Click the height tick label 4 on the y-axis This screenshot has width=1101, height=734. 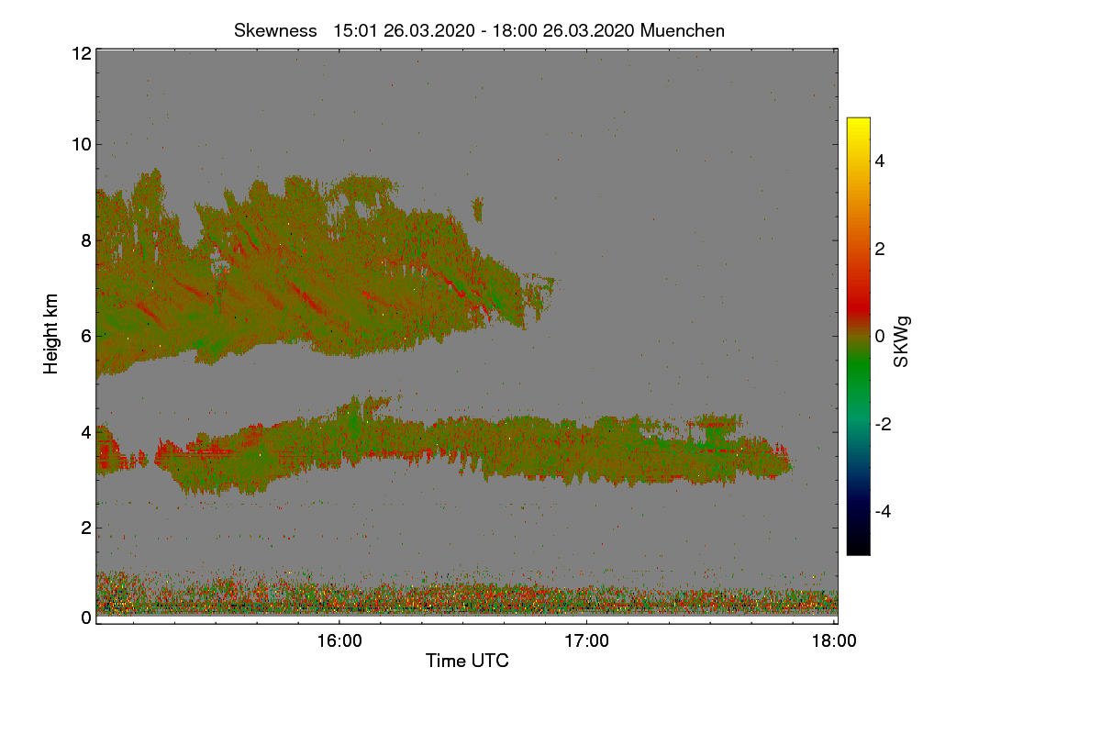(85, 431)
